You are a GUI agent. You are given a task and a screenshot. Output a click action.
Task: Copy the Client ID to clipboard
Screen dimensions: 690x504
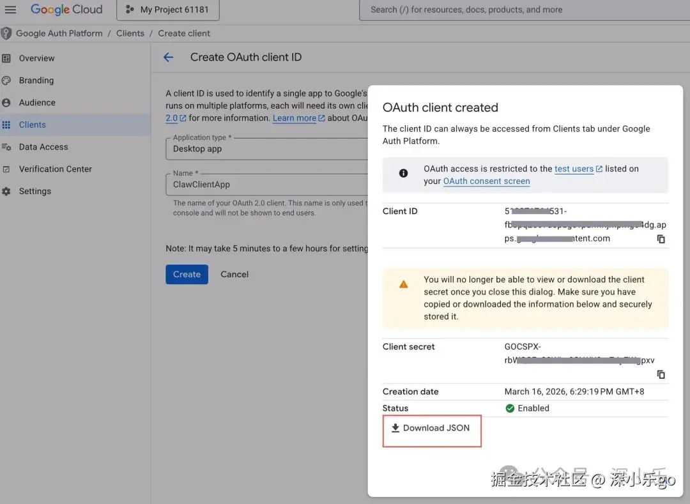point(661,239)
